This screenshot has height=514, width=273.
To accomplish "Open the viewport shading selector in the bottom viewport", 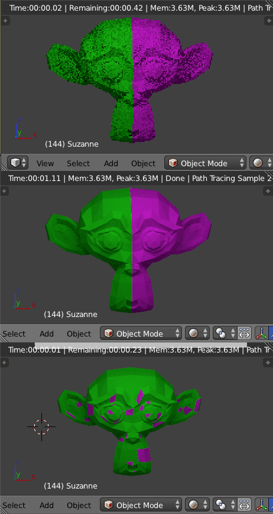I will [197, 505].
